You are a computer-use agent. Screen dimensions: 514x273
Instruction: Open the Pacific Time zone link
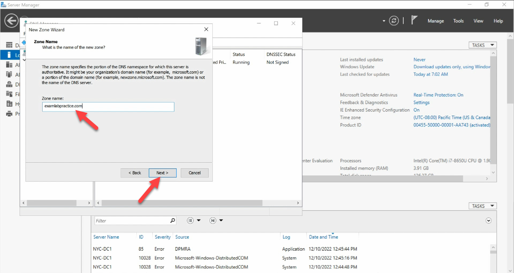452,117
